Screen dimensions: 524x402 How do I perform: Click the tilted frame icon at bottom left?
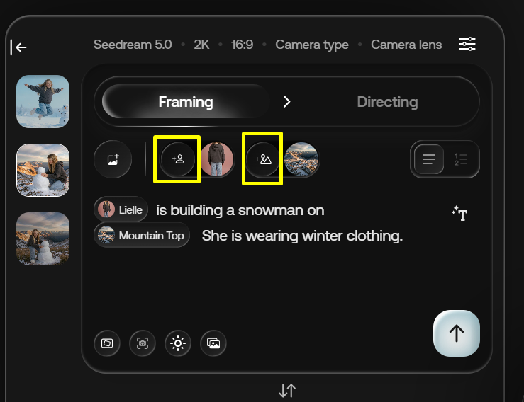click(106, 343)
